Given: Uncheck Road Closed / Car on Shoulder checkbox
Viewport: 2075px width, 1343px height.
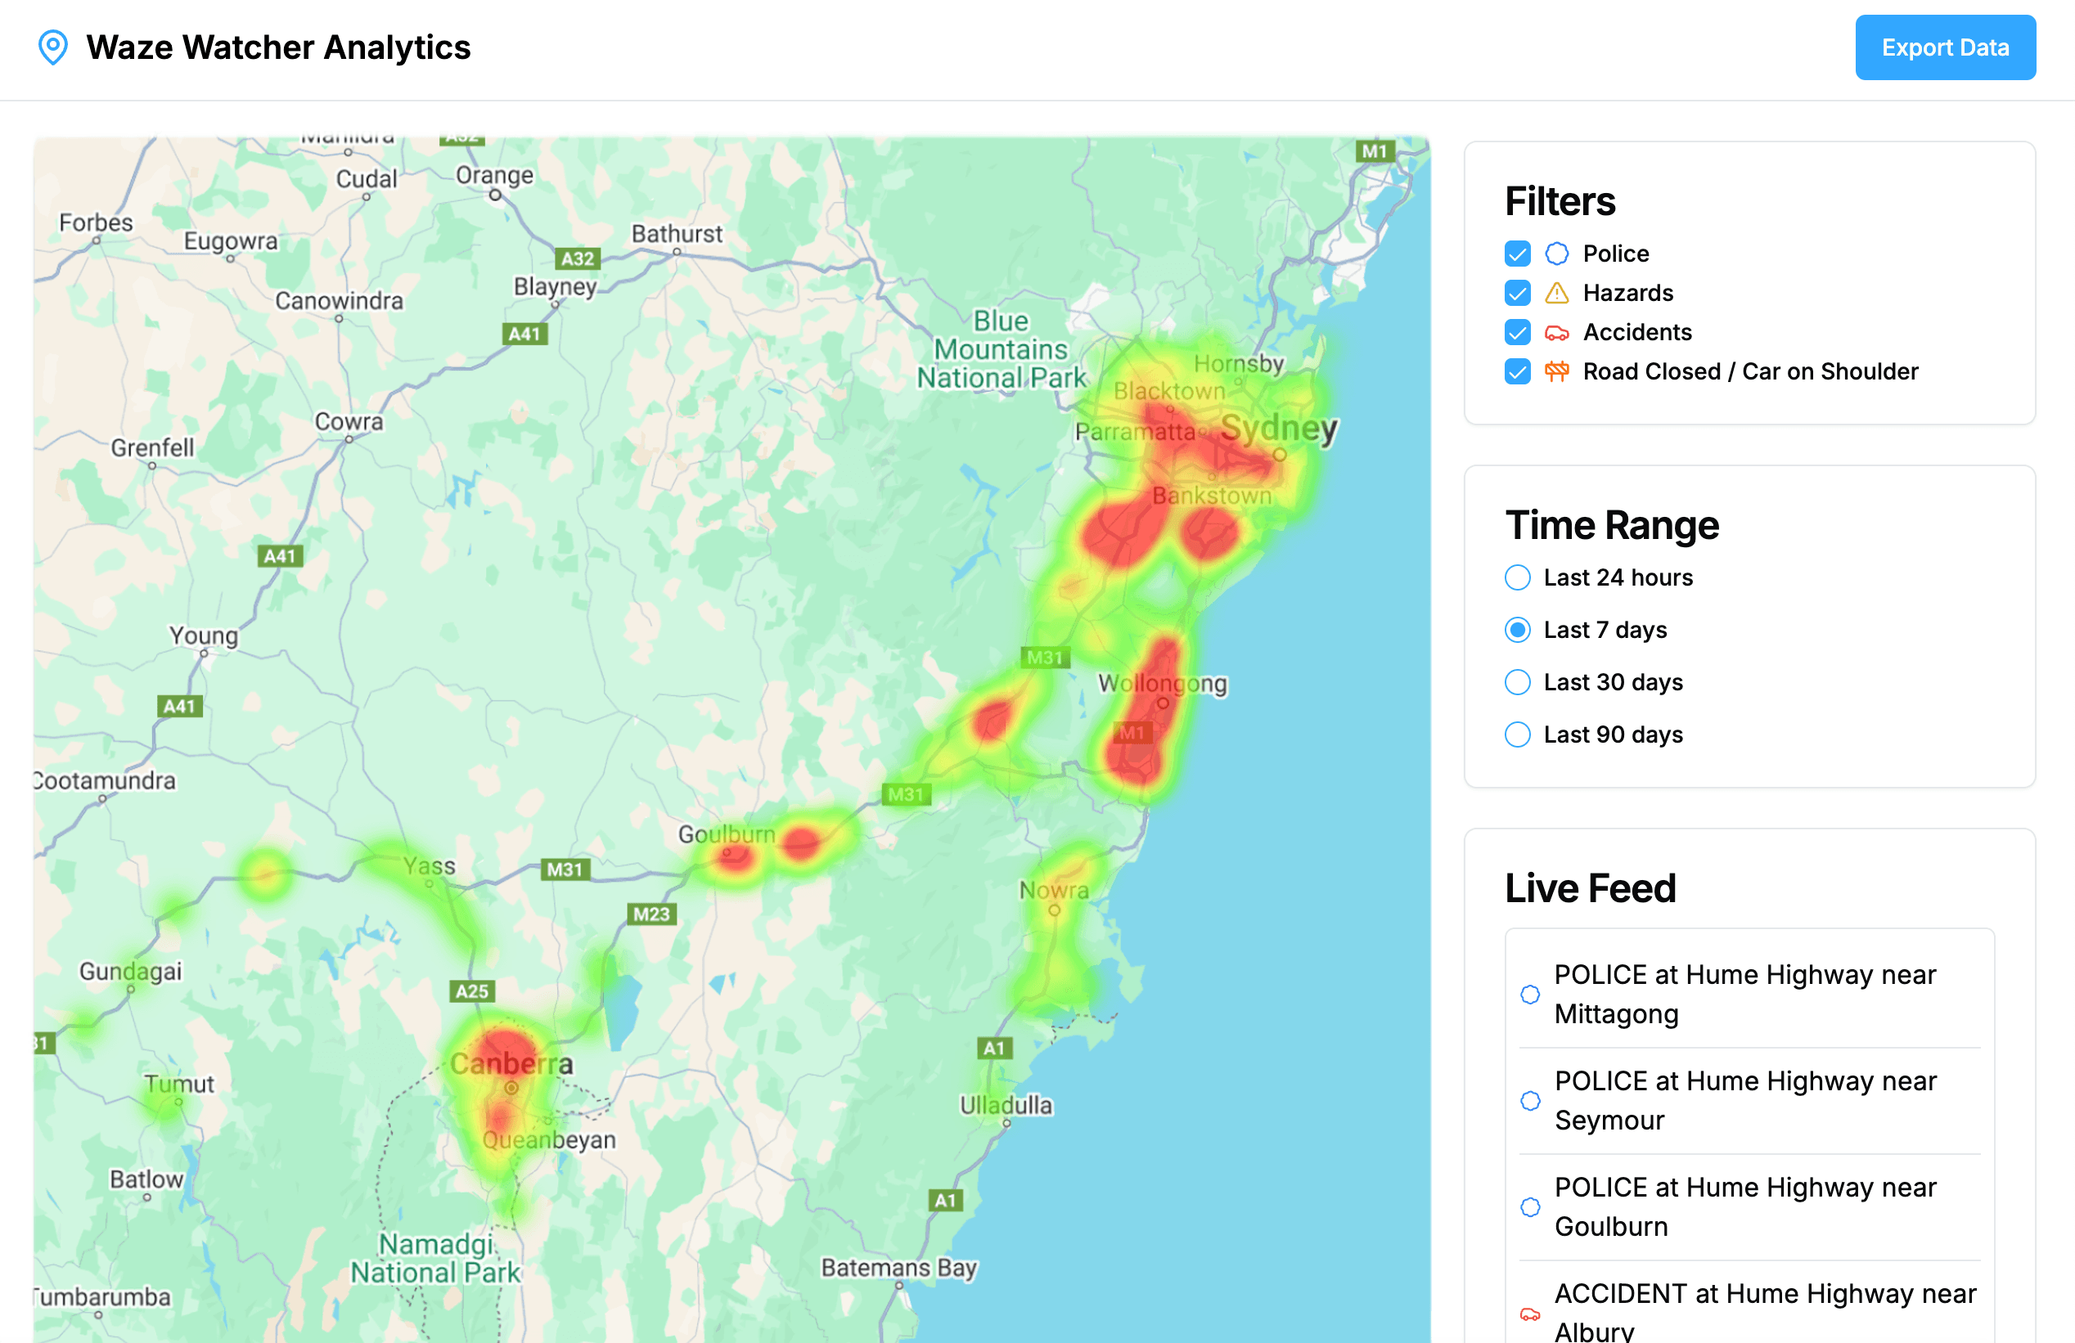Looking at the screenshot, I should [1517, 371].
